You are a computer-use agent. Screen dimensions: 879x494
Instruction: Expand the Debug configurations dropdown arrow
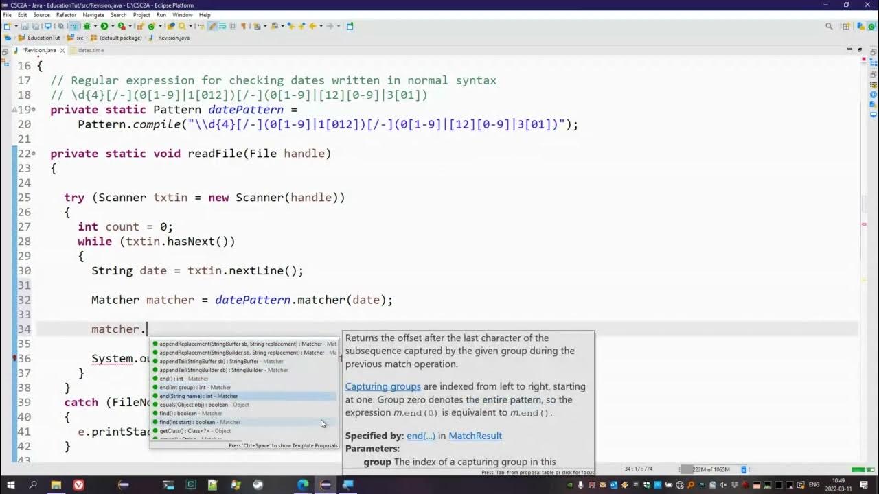[95, 26]
